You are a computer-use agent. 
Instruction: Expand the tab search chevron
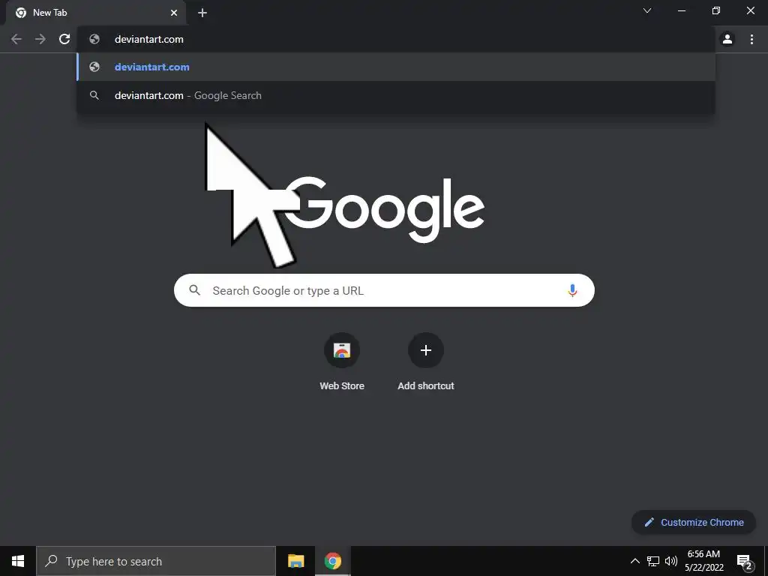click(647, 10)
